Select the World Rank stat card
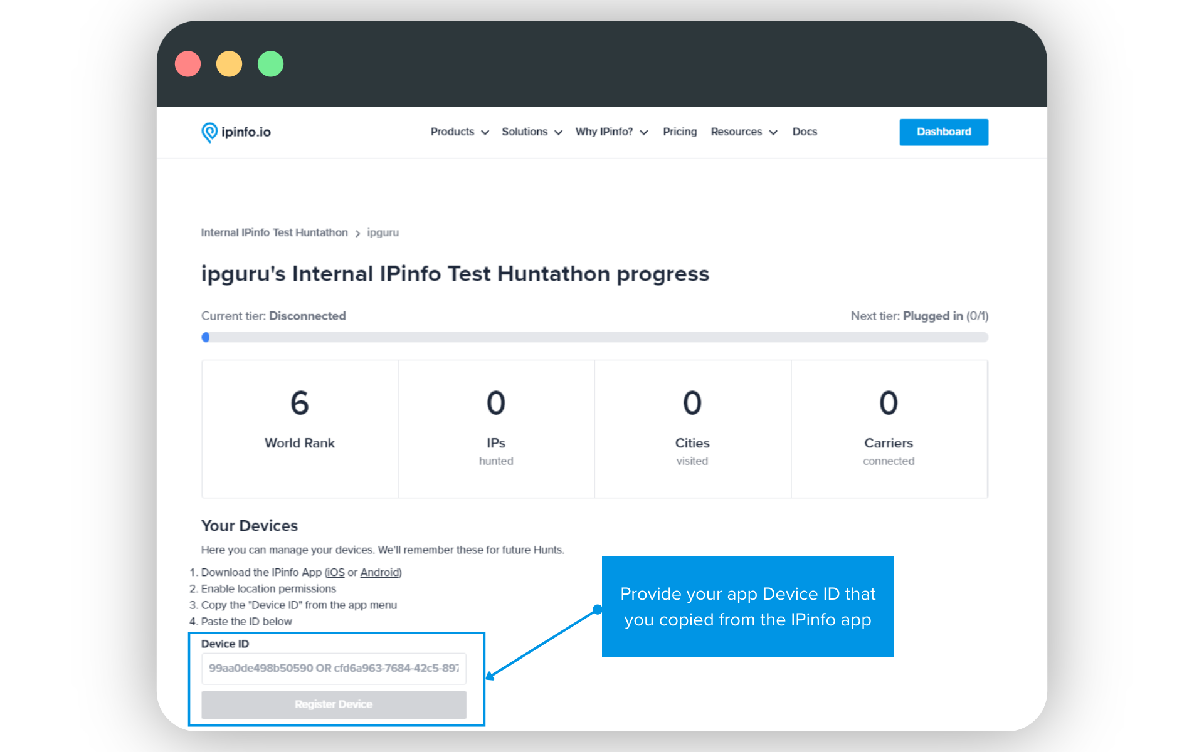The height and width of the screenshot is (752, 1204). (x=300, y=429)
